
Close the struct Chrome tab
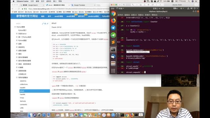tap(69, 5)
